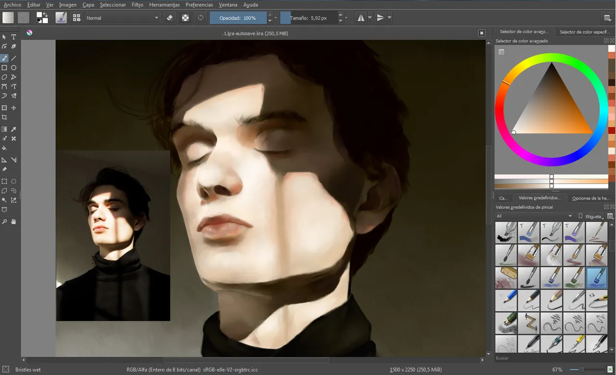The image size is (616, 375).
Task: Select the Freehand Brush tool
Action: pyautogui.click(x=4, y=58)
